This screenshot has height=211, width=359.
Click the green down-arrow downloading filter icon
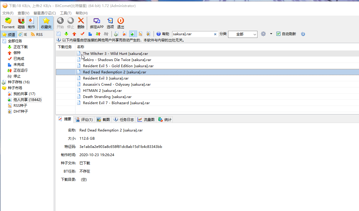(x=66, y=34)
